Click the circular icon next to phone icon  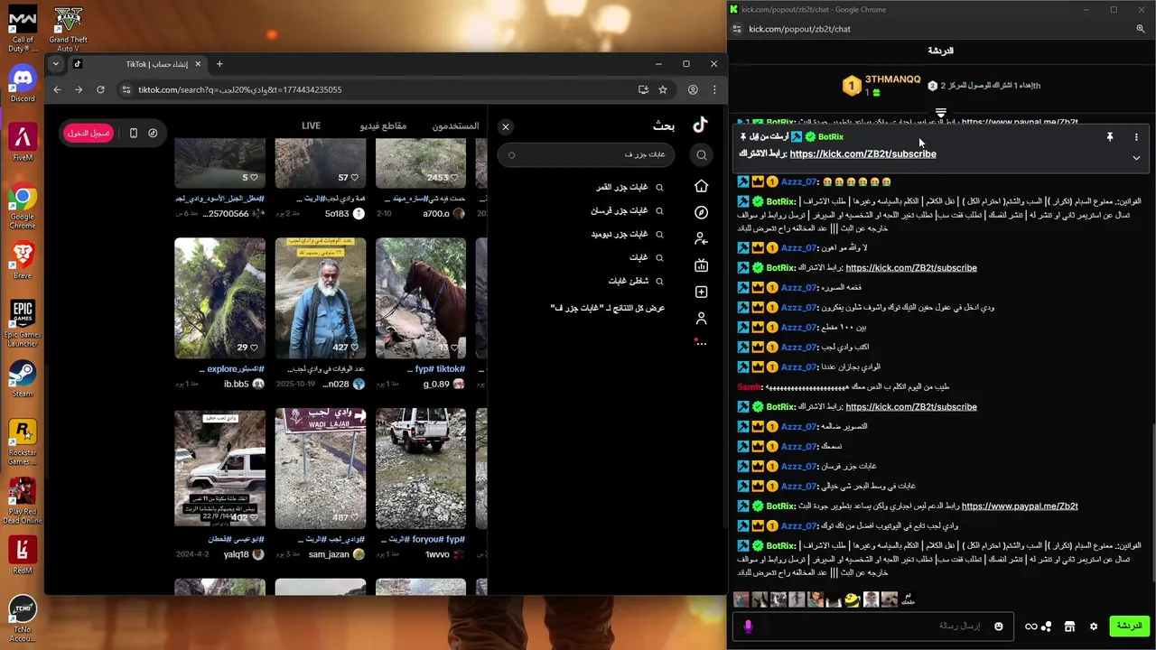(154, 133)
